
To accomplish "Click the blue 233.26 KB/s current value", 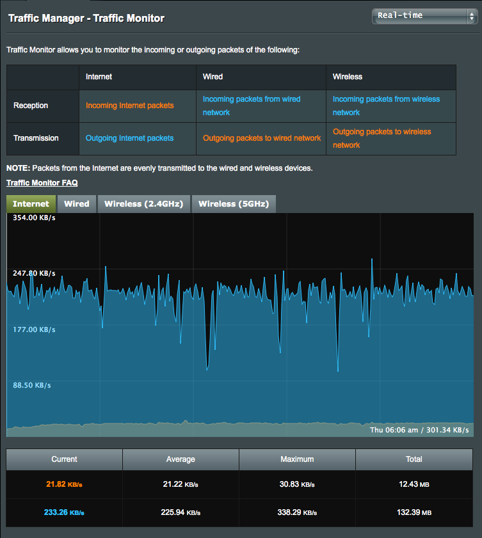I will (x=64, y=513).
